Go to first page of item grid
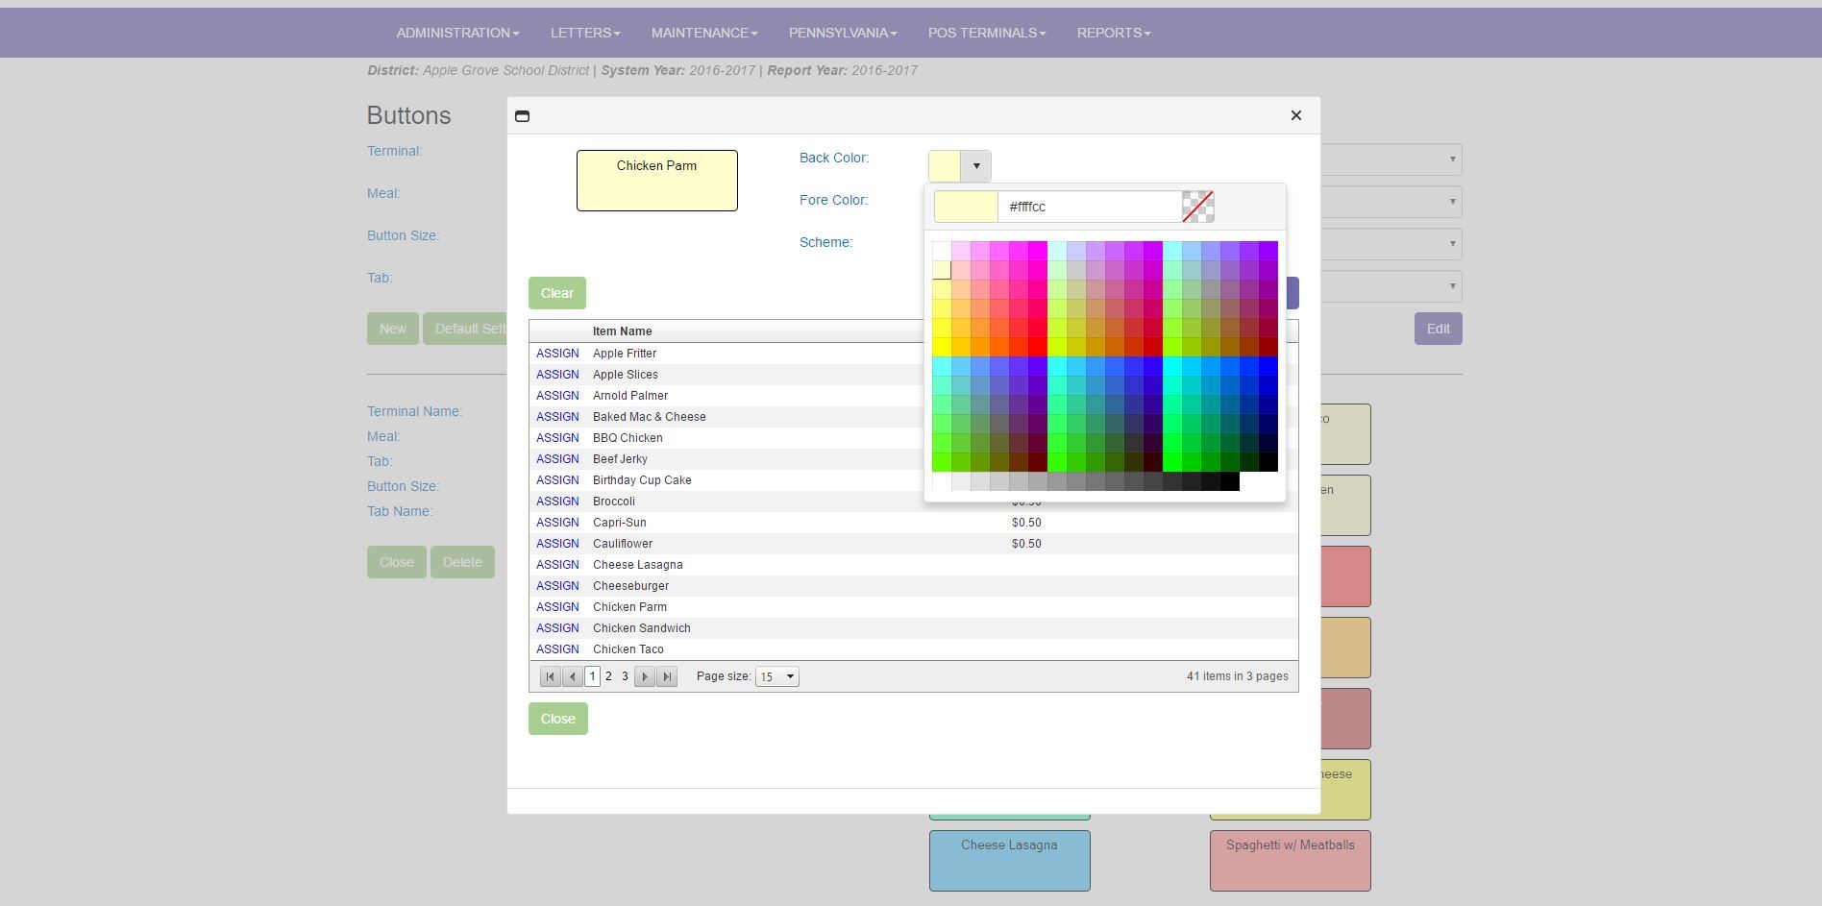Screen dimensions: 1822x906 550,676
